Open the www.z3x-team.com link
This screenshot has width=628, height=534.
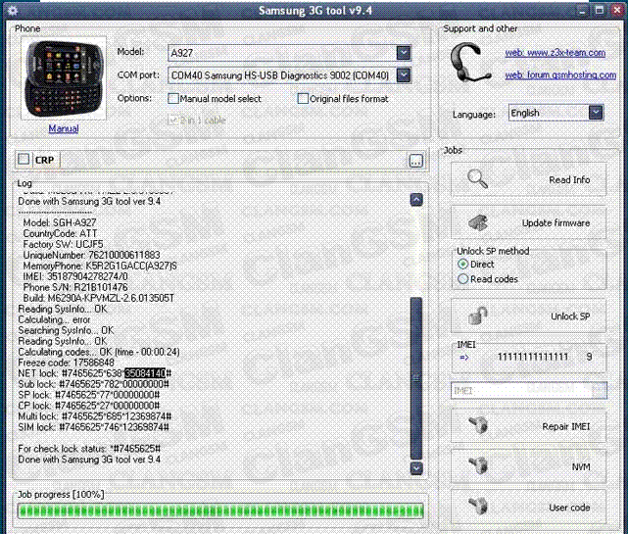[556, 53]
